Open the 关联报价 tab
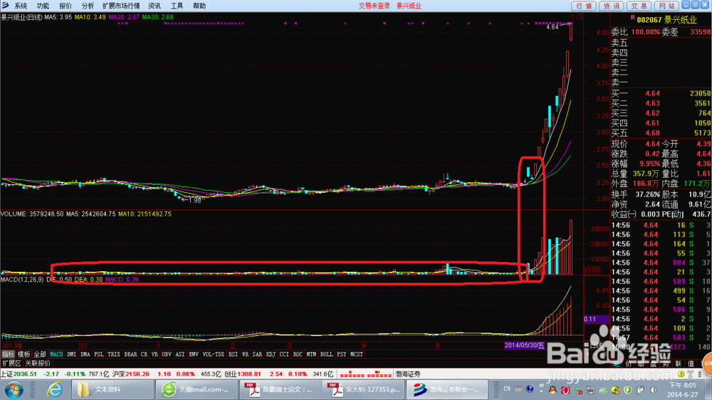Image resolution: width=712 pixels, height=400 pixels. click(38, 363)
